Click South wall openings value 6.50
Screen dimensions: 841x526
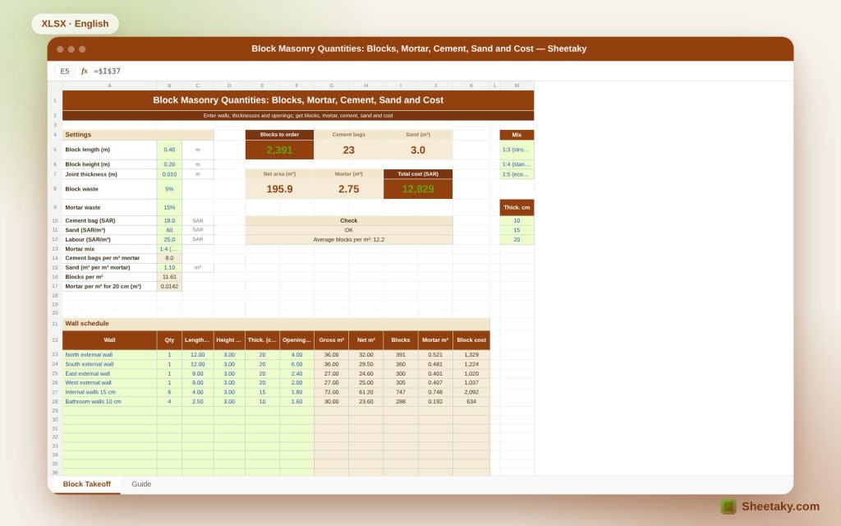tap(296, 364)
